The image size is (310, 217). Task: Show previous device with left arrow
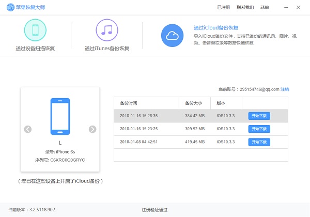click(x=28, y=129)
